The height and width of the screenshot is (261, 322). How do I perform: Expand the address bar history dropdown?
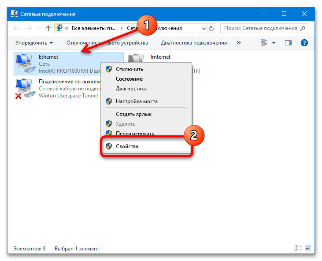(x=204, y=28)
